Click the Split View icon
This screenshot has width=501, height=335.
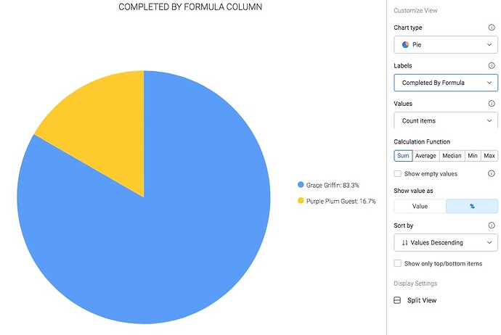[x=397, y=300]
